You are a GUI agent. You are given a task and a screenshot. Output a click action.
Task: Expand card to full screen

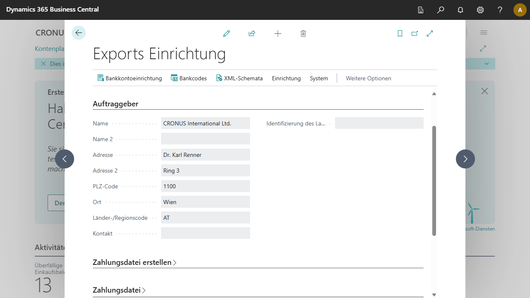[x=430, y=34]
